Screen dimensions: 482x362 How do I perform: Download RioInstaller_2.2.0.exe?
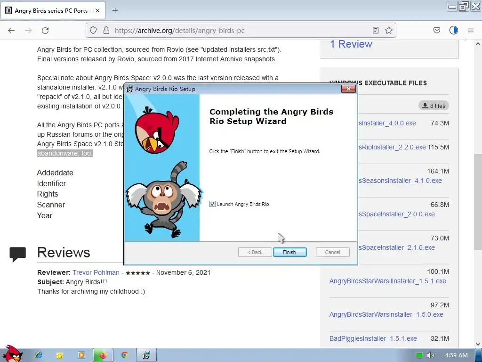(392, 147)
